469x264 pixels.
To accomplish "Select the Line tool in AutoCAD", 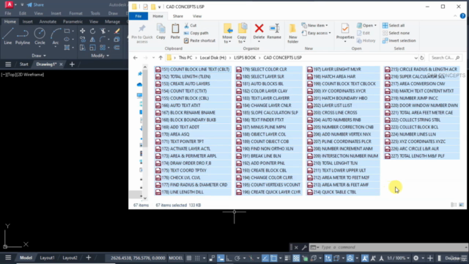I will point(8,37).
